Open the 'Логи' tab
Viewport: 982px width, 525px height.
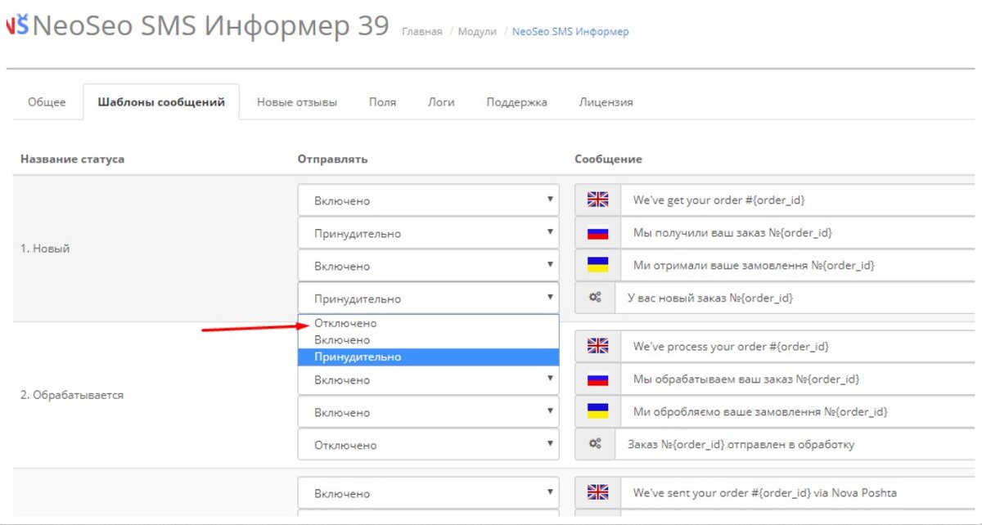pos(441,102)
